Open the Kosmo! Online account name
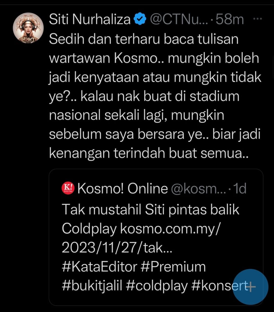The width and height of the screenshot is (274, 312). coord(123,189)
